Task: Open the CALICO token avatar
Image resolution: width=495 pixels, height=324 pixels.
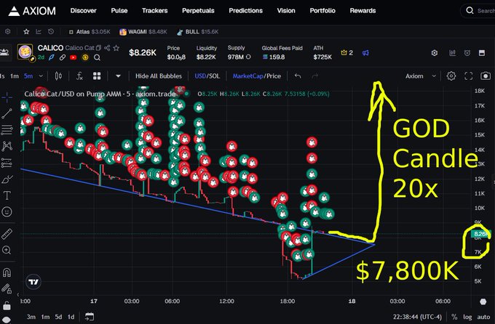Action: click(25, 52)
